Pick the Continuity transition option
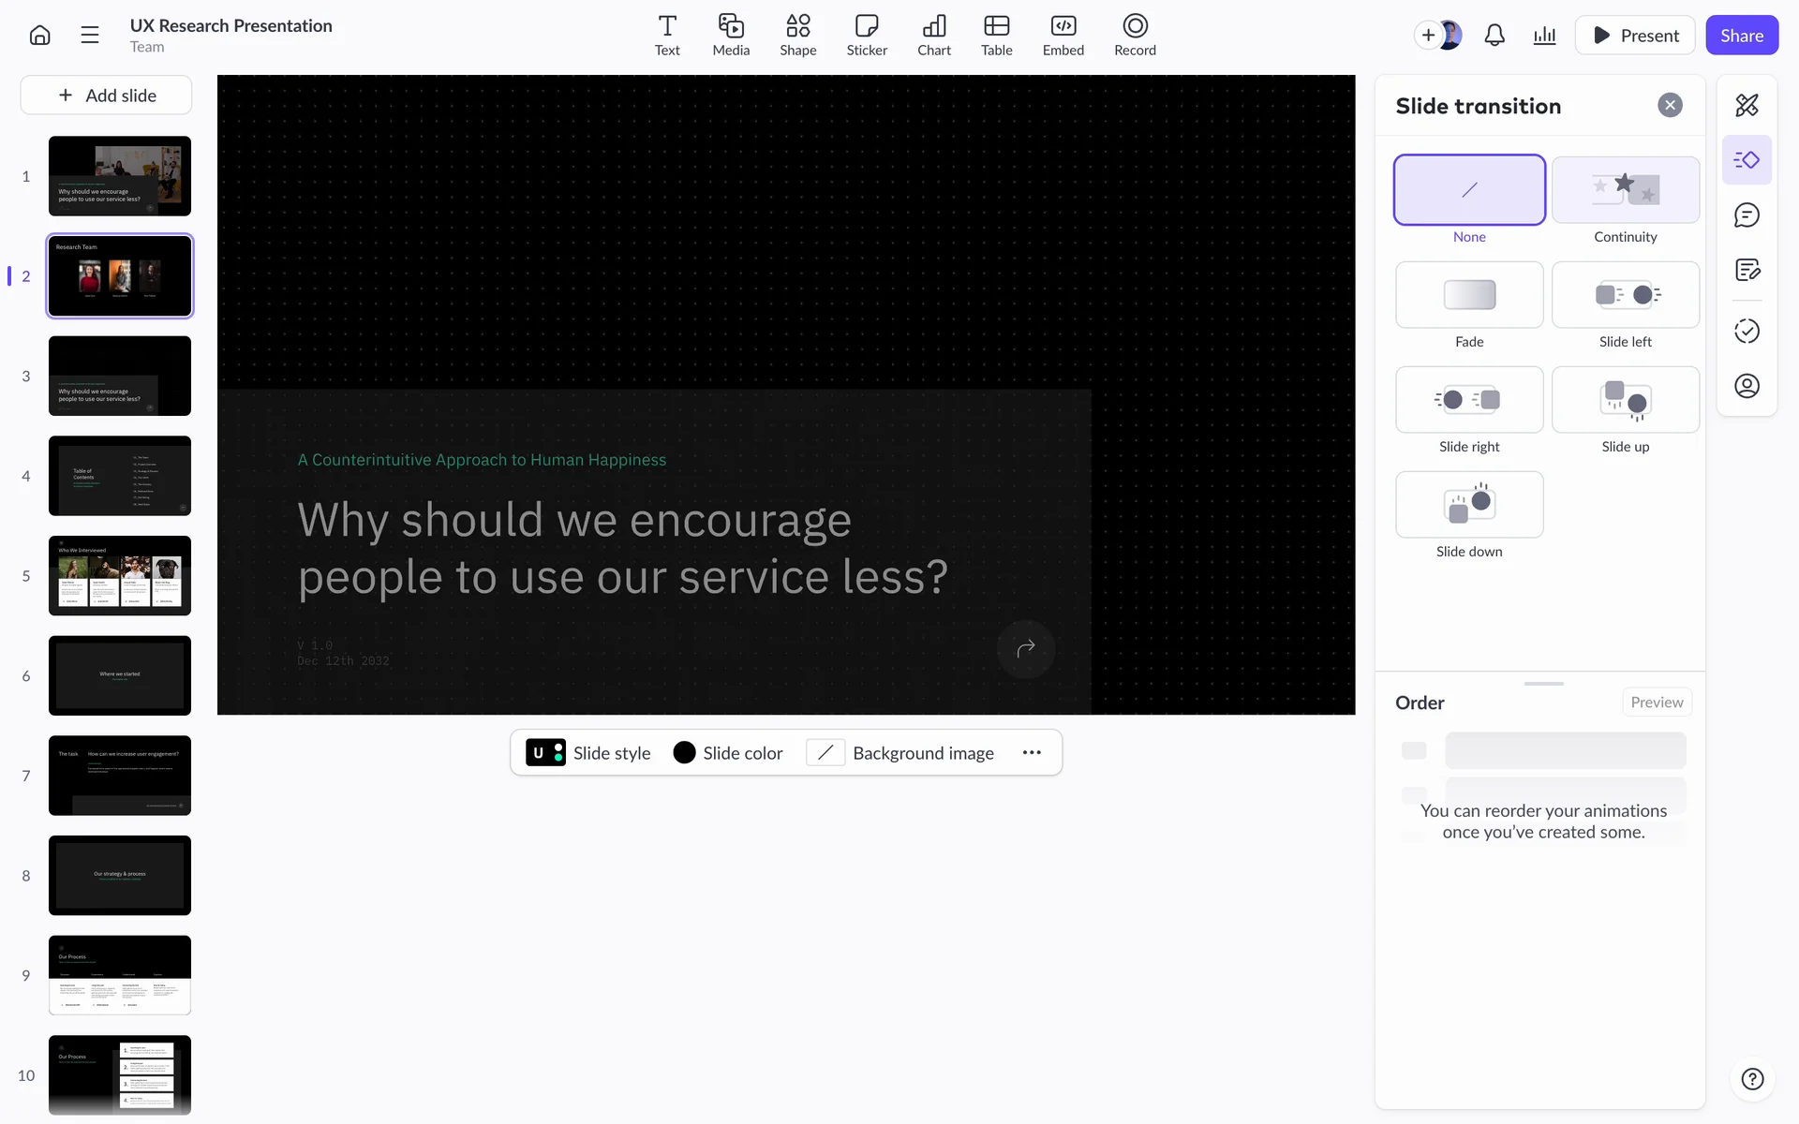Screen dimensions: 1799x1124 [1625, 190]
